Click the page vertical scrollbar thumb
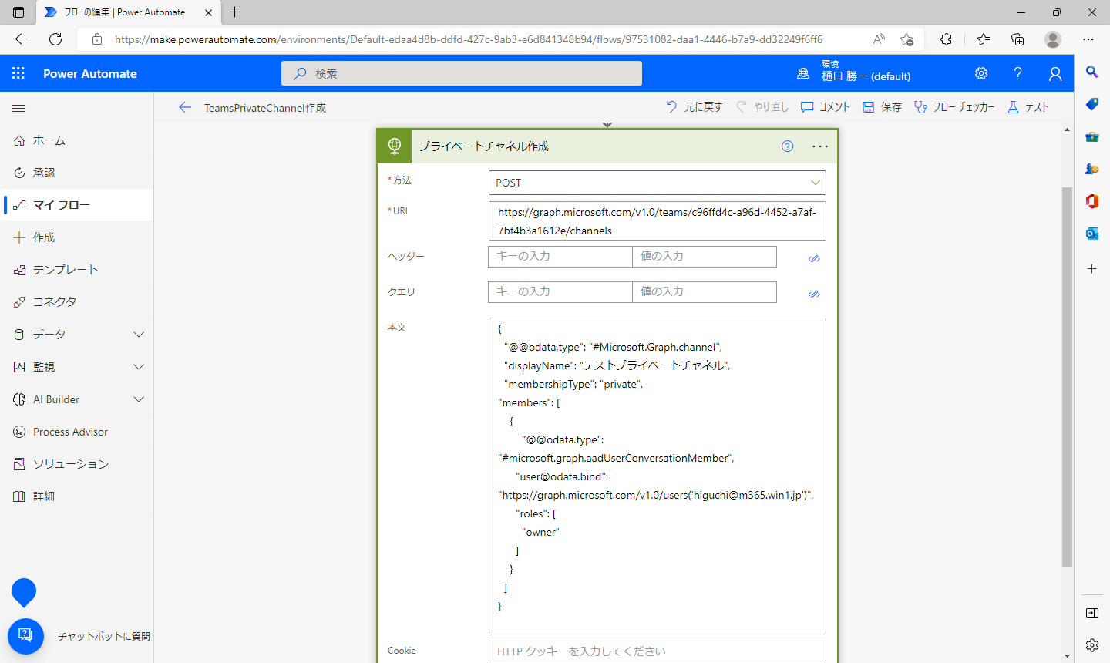The height and width of the screenshot is (663, 1110). tap(1067, 377)
